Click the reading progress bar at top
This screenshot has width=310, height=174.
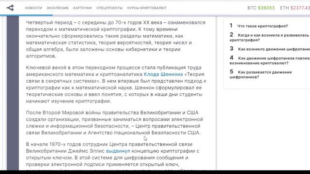click(x=155, y=15)
